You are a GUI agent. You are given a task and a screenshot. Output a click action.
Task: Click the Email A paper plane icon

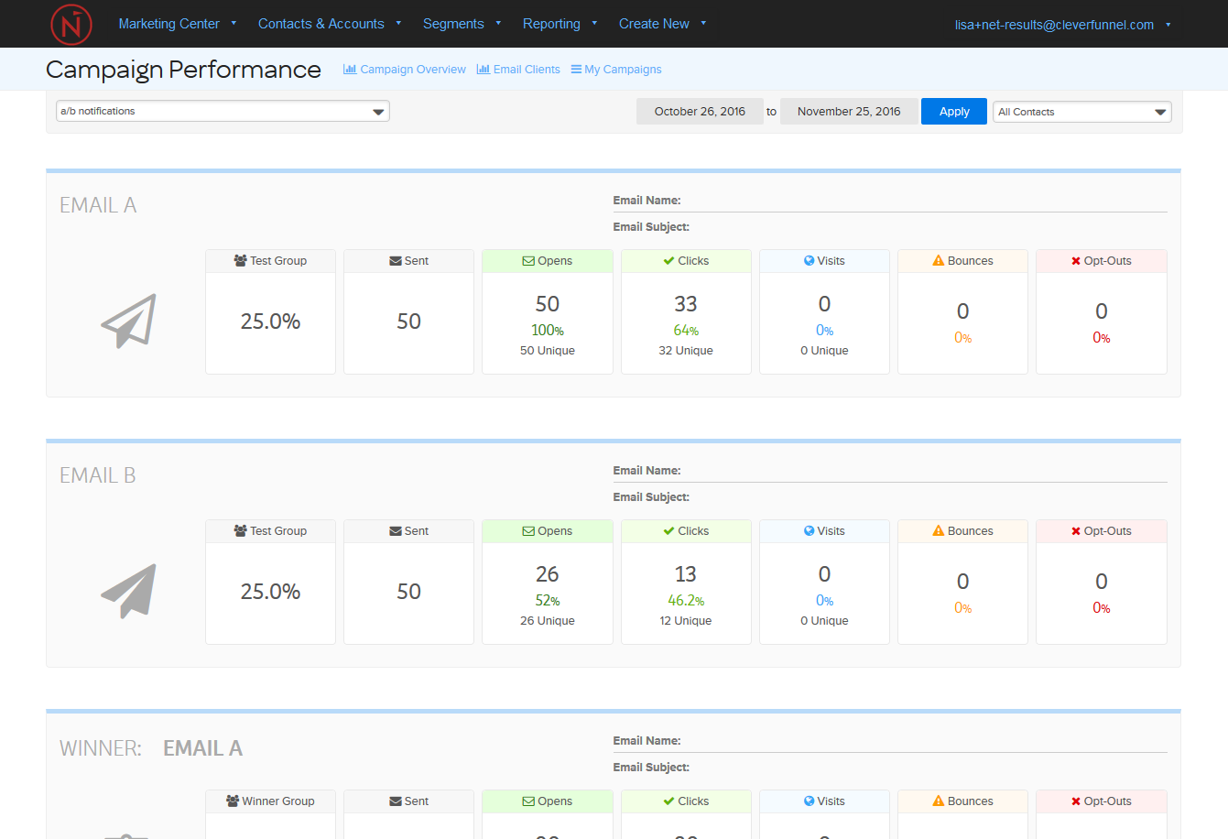tap(128, 321)
